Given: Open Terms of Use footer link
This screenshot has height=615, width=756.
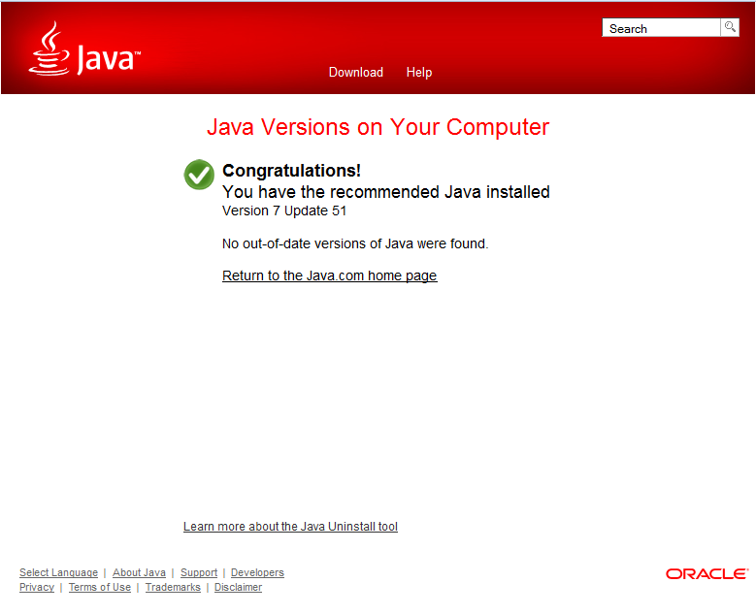Looking at the screenshot, I should coord(100,587).
